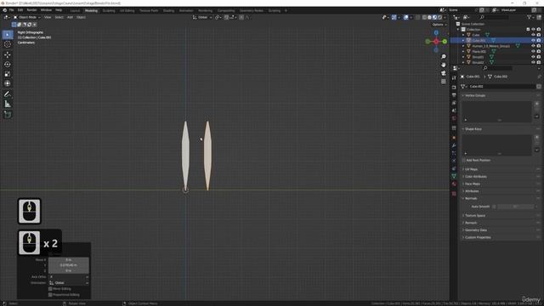
Task: Expand the Geometry Data panel
Action: [x=475, y=230]
